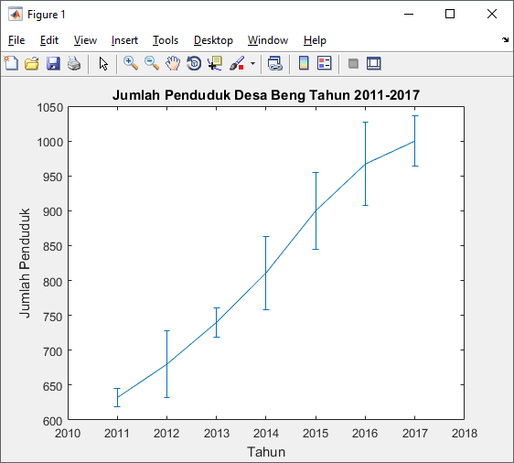The height and width of the screenshot is (463, 514).
Task: Insert a Colorbar using the toolbar icon
Action: [x=304, y=63]
